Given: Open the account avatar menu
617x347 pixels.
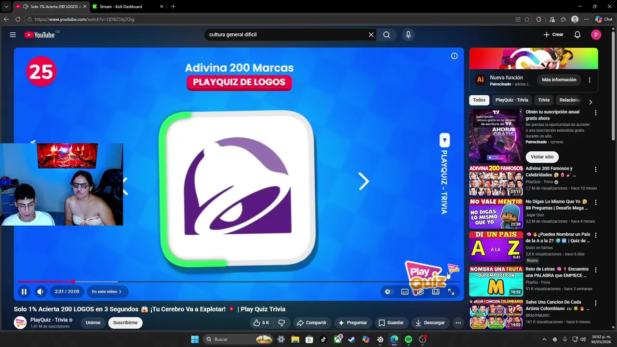Looking at the screenshot, I should [x=596, y=35].
